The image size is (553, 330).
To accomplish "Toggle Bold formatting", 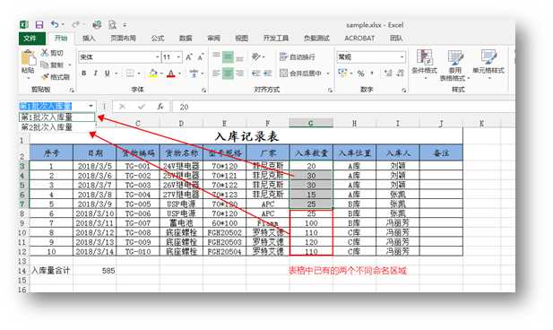I will pos(83,74).
